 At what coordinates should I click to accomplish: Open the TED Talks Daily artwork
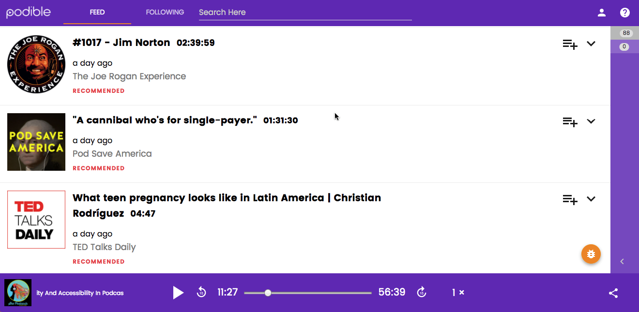(36, 220)
